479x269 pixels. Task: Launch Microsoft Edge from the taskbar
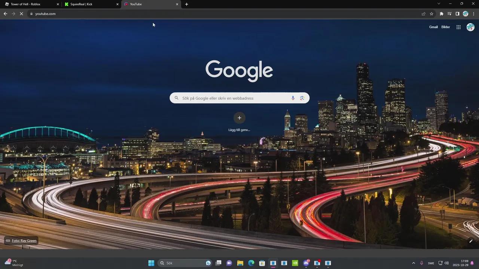tap(251, 263)
